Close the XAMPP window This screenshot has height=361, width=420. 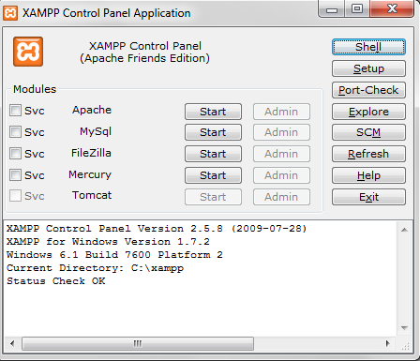click(x=392, y=9)
